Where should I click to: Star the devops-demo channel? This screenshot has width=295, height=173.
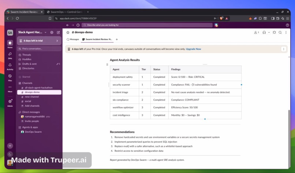pyautogui.click(x=68, y=32)
